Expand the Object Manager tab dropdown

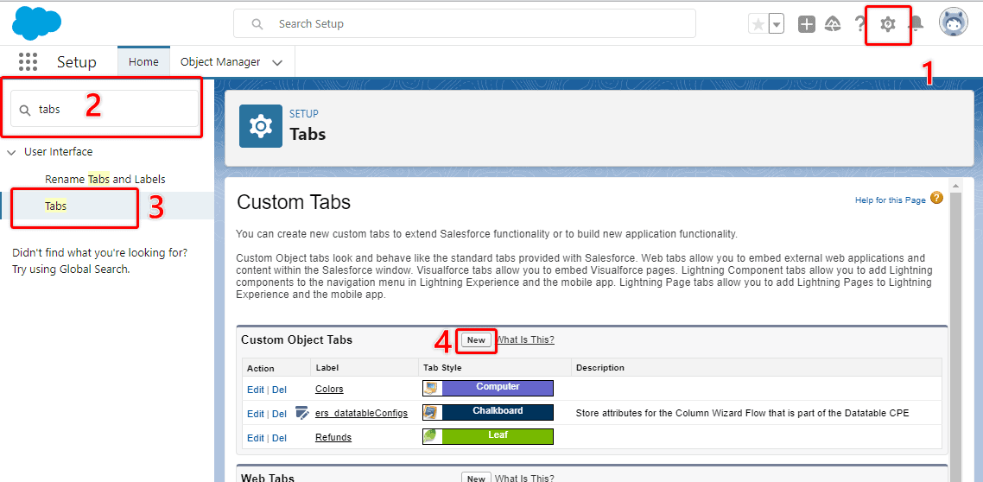[x=277, y=63]
